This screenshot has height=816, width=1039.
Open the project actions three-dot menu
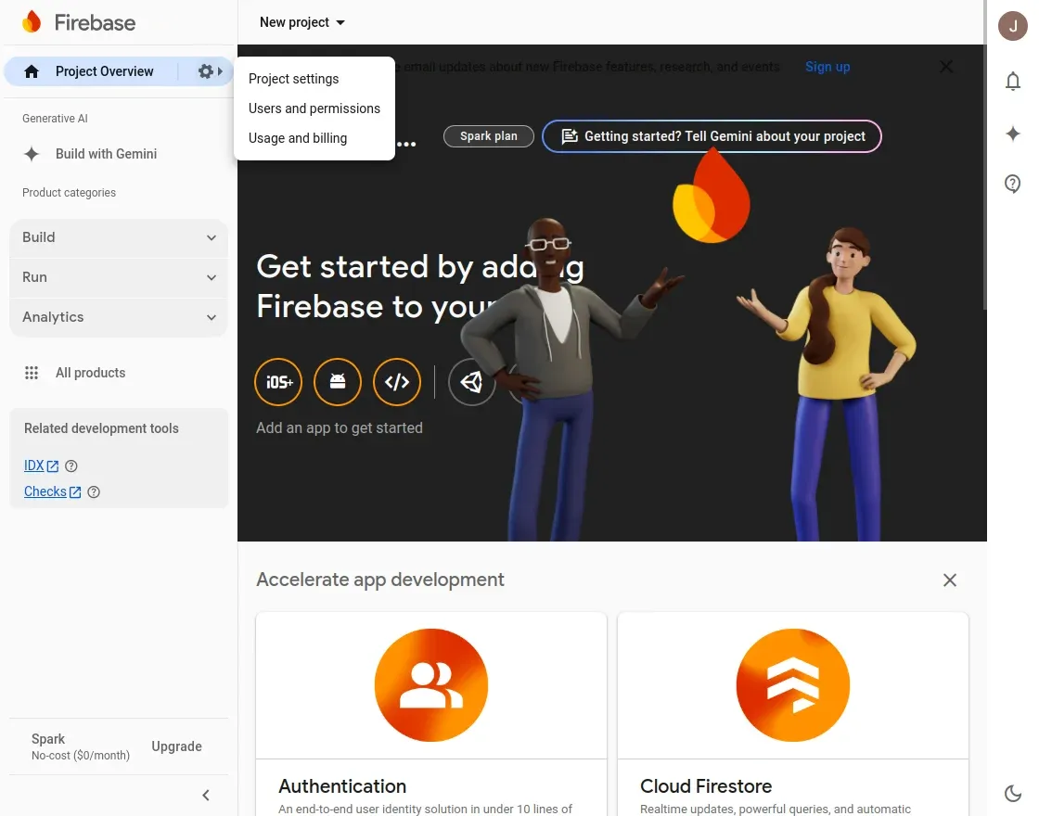coord(407,144)
